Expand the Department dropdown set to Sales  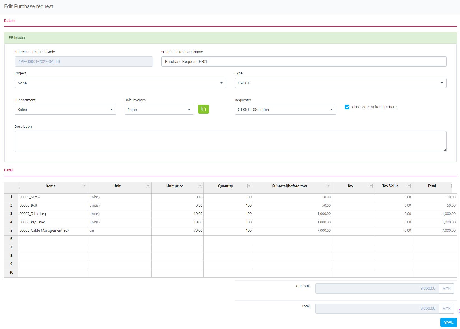tap(112, 110)
